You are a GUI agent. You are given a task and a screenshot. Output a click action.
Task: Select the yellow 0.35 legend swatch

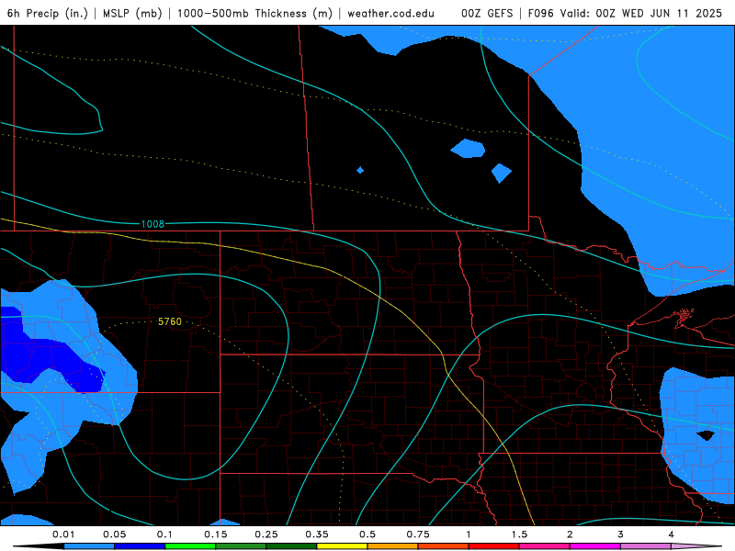342,546
